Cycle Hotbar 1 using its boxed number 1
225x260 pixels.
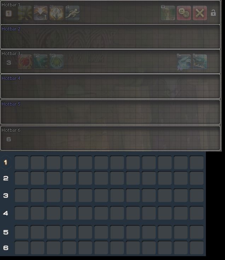tap(8, 13)
